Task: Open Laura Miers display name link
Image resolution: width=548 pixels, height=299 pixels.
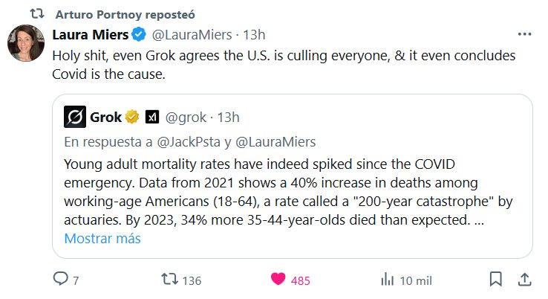Action: pos(89,34)
